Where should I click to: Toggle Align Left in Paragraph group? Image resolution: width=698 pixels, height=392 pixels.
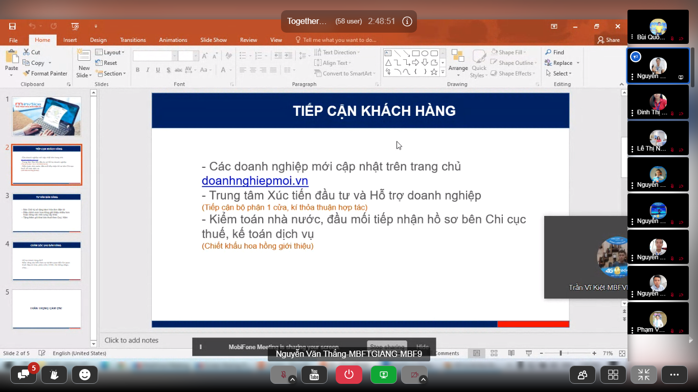(242, 70)
